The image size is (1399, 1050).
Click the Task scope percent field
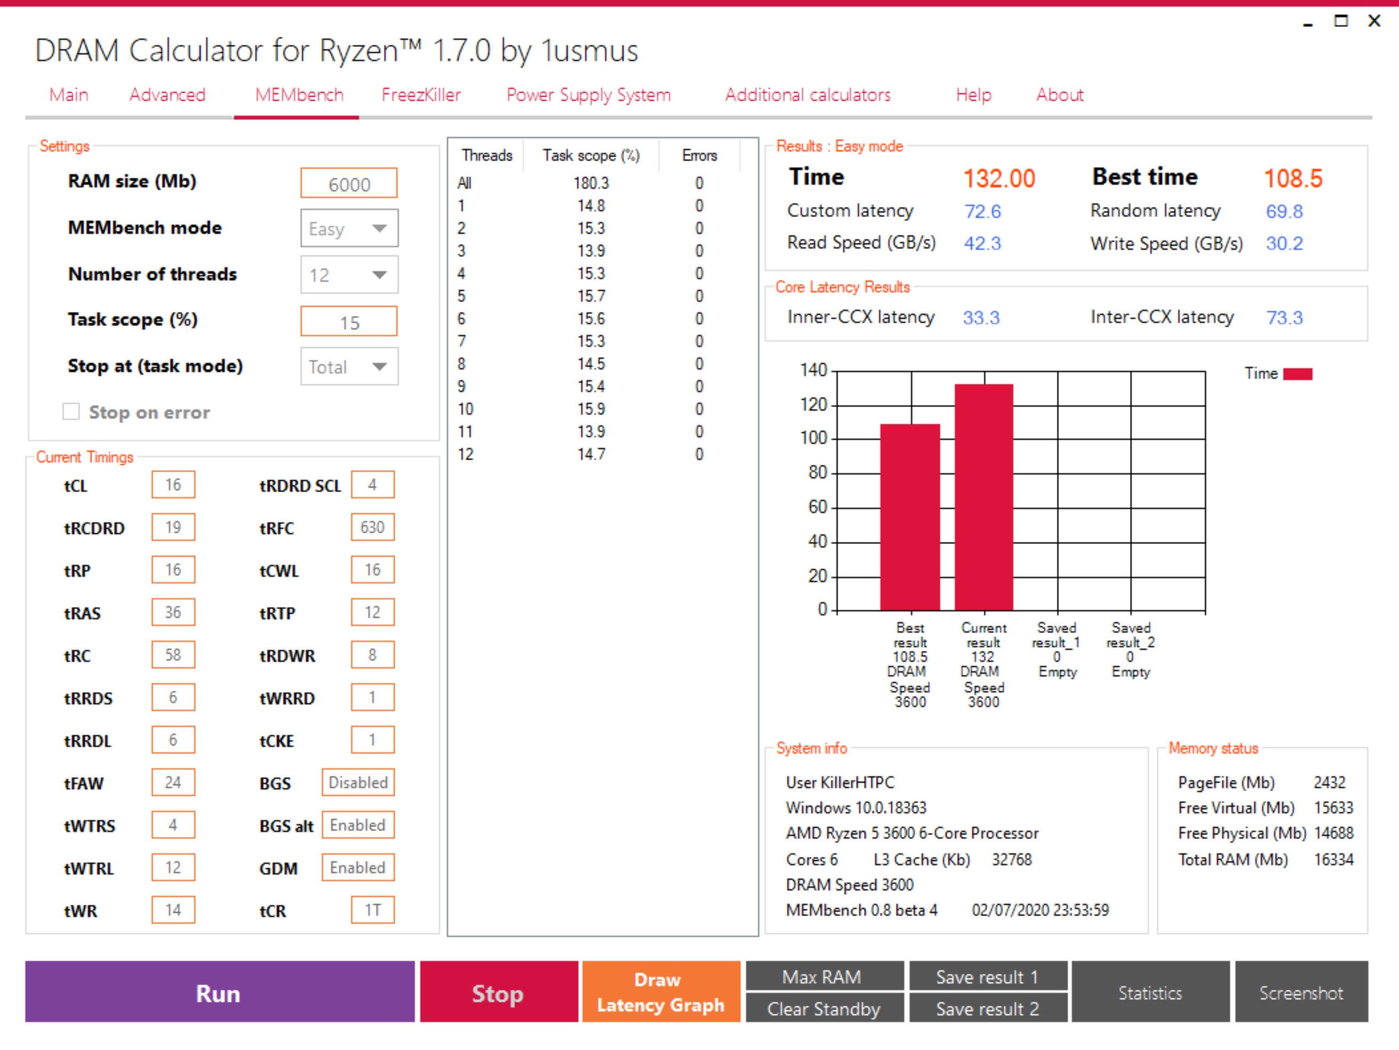(349, 322)
